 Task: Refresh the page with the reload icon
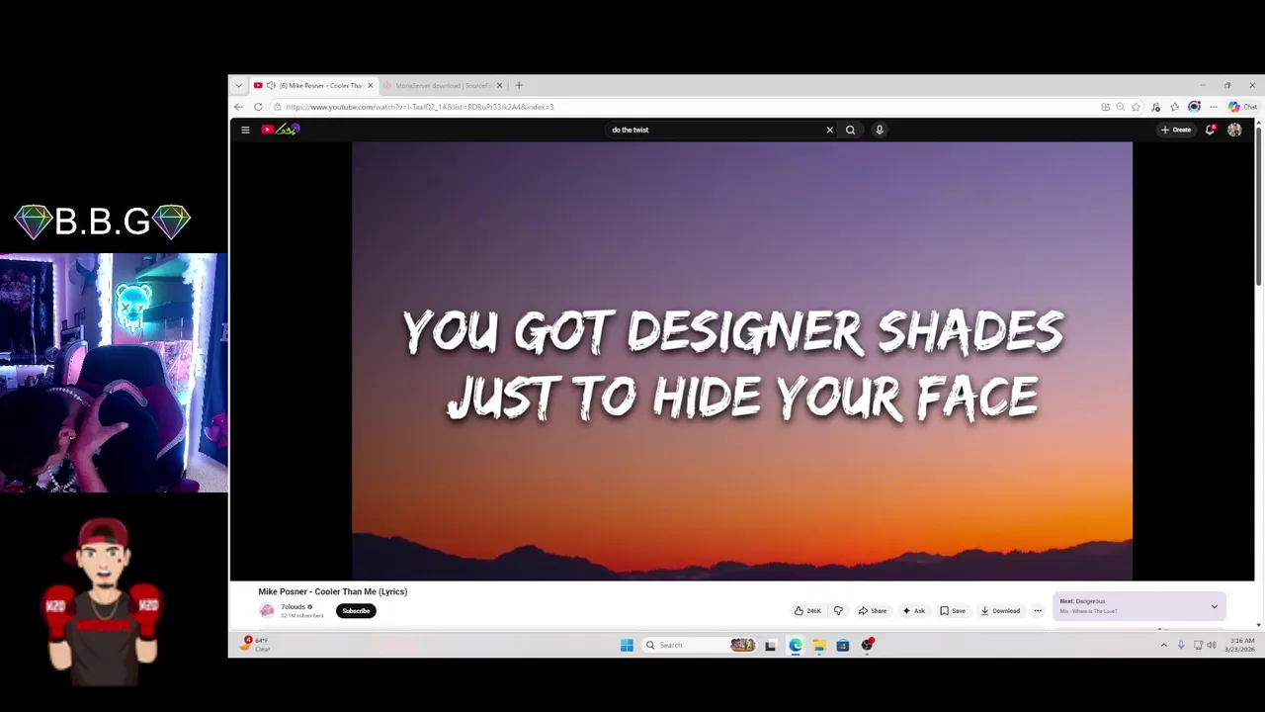[258, 107]
